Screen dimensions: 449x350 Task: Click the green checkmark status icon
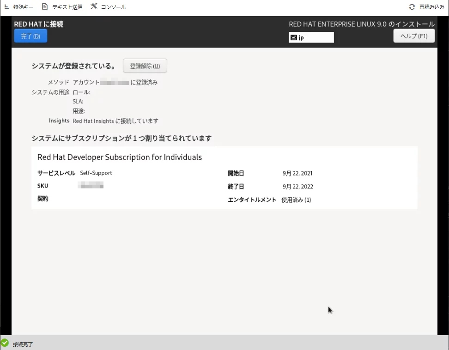pos(5,343)
